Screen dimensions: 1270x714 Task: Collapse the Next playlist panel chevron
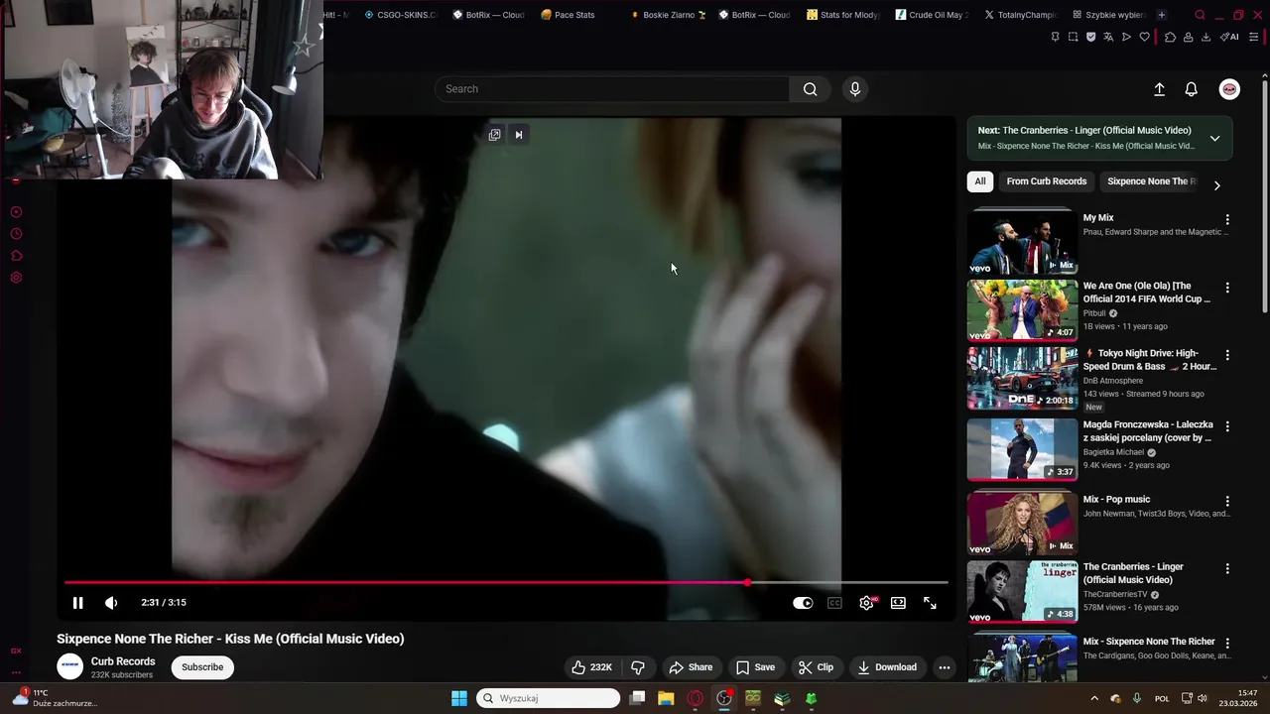[1214, 138]
